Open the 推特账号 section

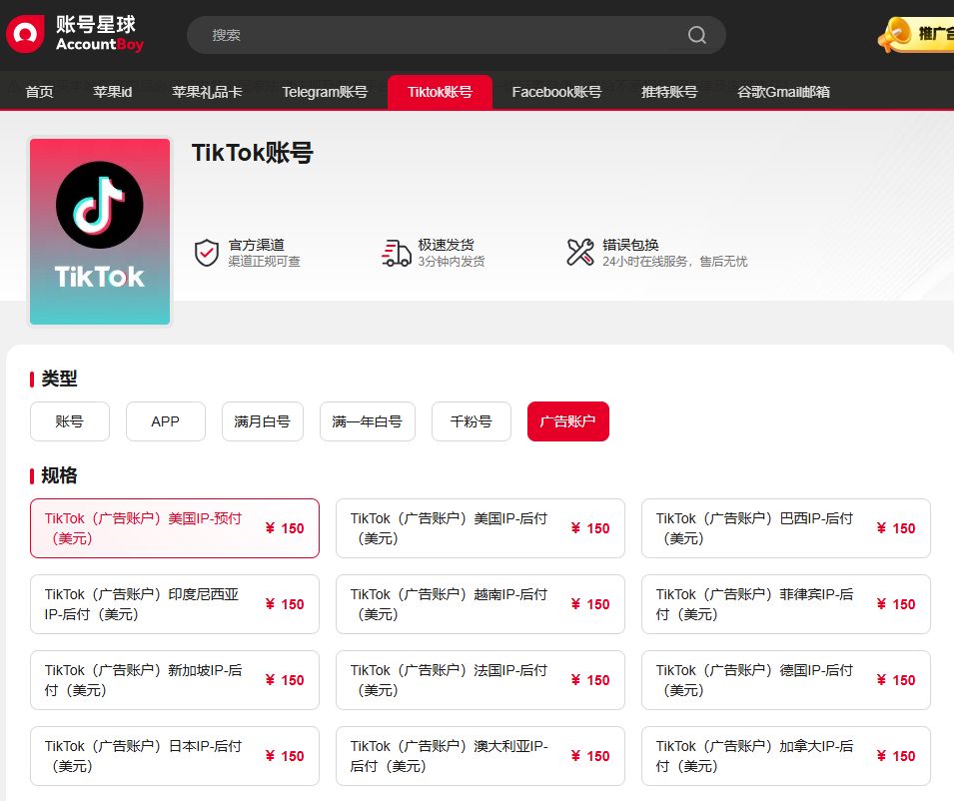[667, 91]
